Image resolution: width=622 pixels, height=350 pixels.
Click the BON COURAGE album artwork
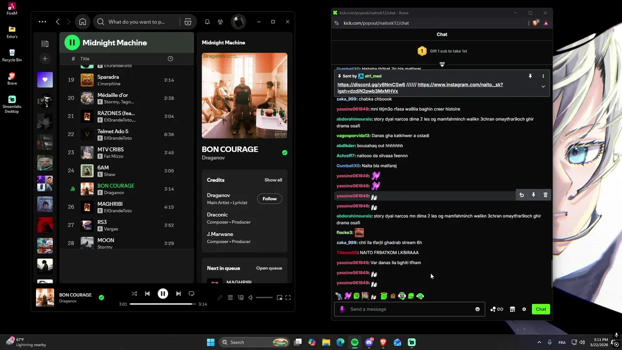tap(244, 96)
